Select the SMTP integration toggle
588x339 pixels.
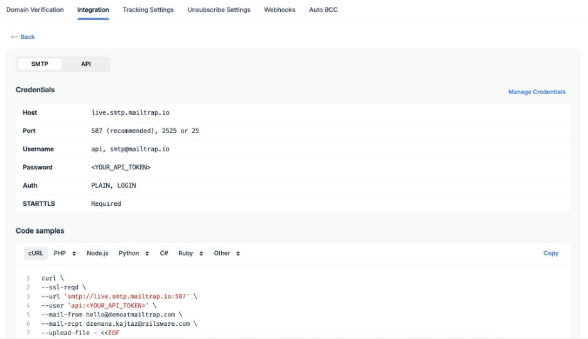click(x=40, y=64)
